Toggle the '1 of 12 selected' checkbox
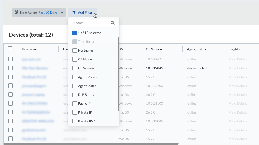The image size is (259, 145). pyautogui.click(x=75, y=33)
